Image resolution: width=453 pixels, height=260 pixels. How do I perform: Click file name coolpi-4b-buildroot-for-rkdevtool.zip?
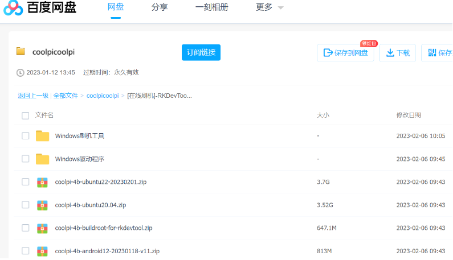pyautogui.click(x=104, y=228)
